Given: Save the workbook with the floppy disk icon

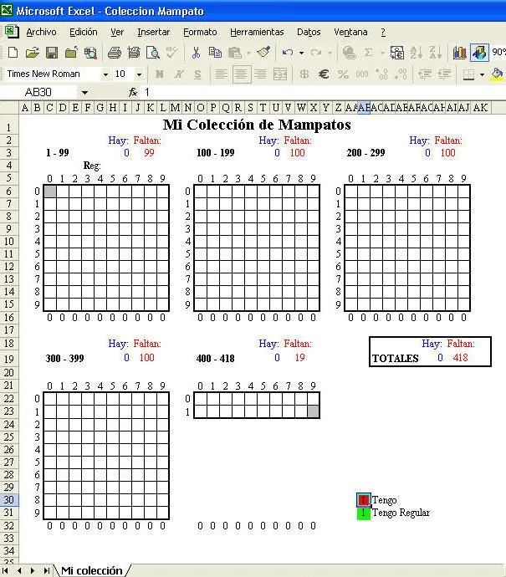Looking at the screenshot, I should click(52, 53).
